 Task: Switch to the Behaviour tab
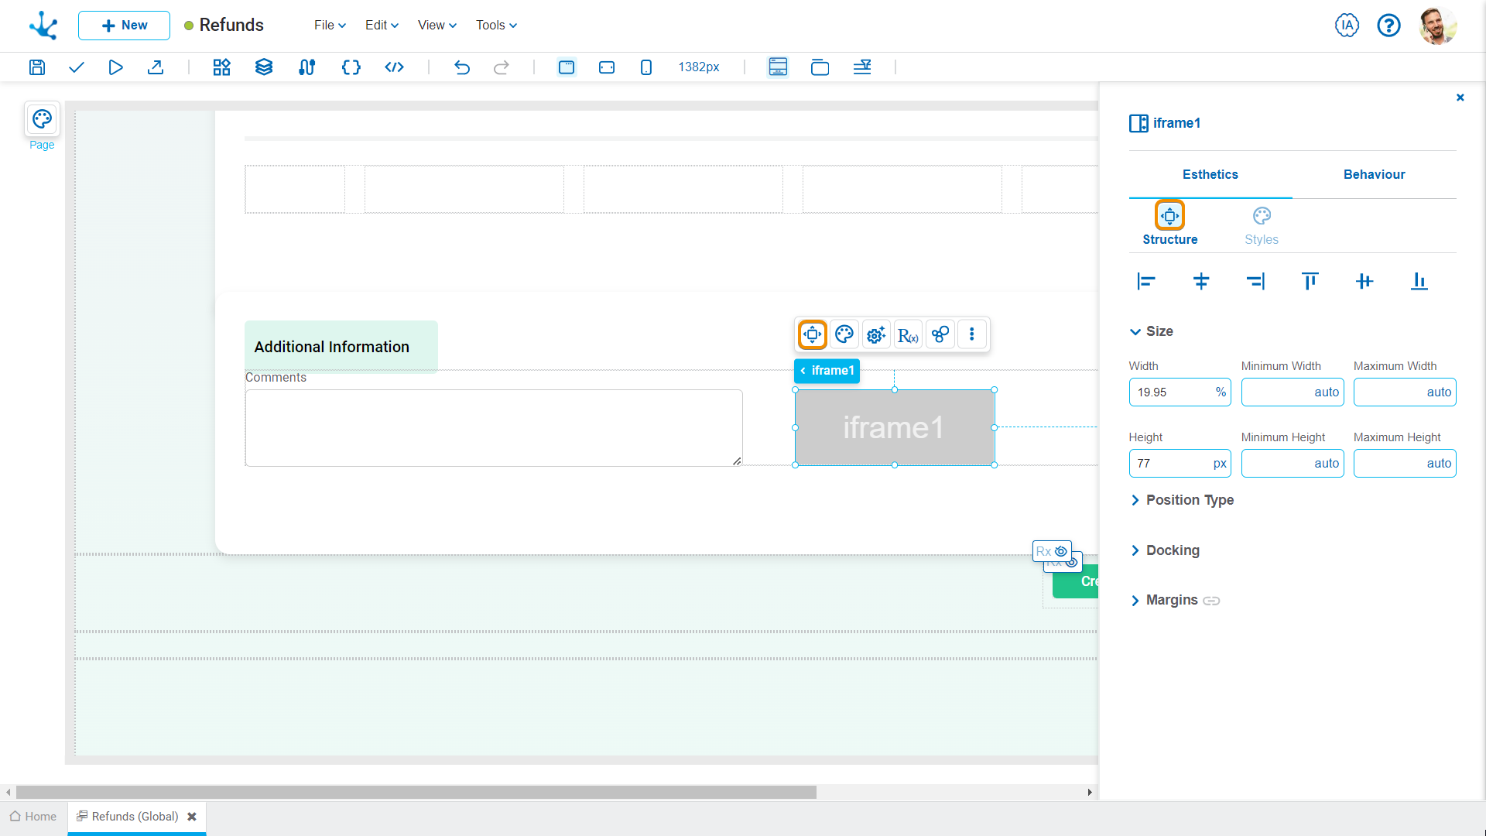point(1375,174)
